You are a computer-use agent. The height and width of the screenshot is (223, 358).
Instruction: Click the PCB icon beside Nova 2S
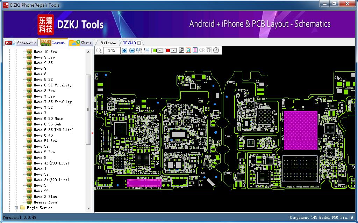click(x=29, y=191)
